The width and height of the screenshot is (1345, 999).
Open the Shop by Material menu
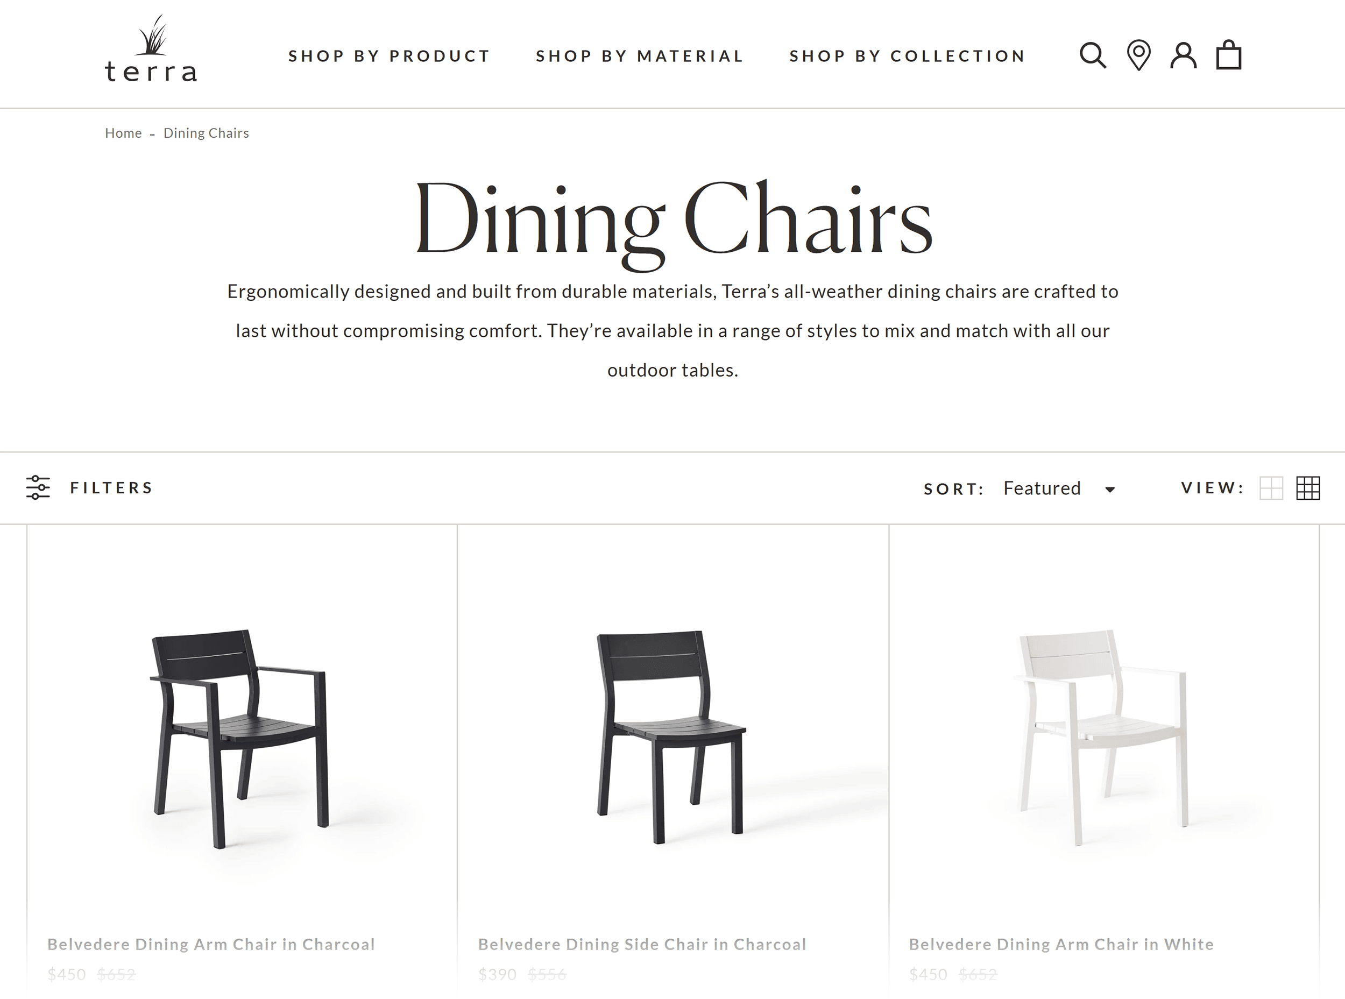tap(639, 55)
